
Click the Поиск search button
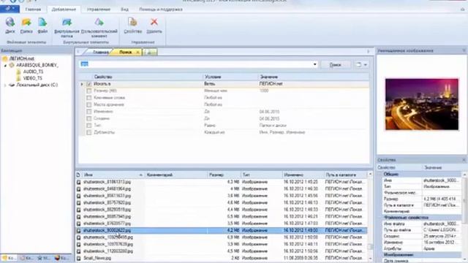335,65
